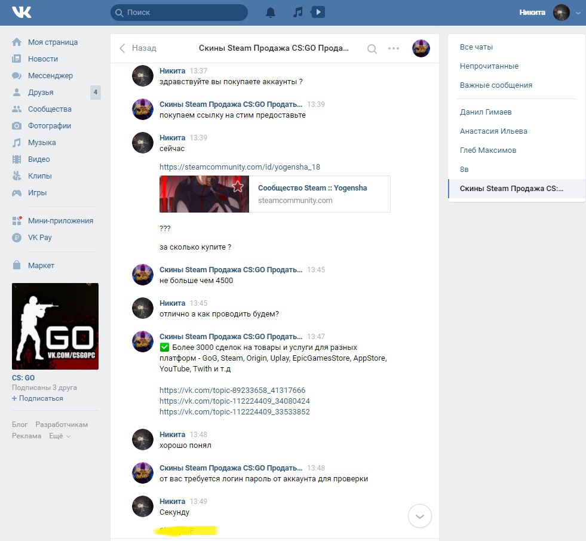
Task: Open Клипы section in sidebar
Action: pos(39,176)
